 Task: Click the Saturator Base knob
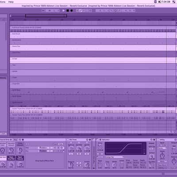tap(100, 165)
